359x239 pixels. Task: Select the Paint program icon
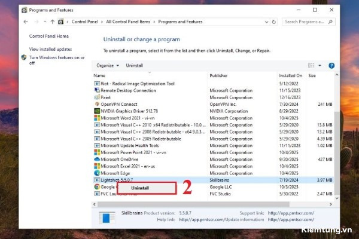(x=97, y=97)
